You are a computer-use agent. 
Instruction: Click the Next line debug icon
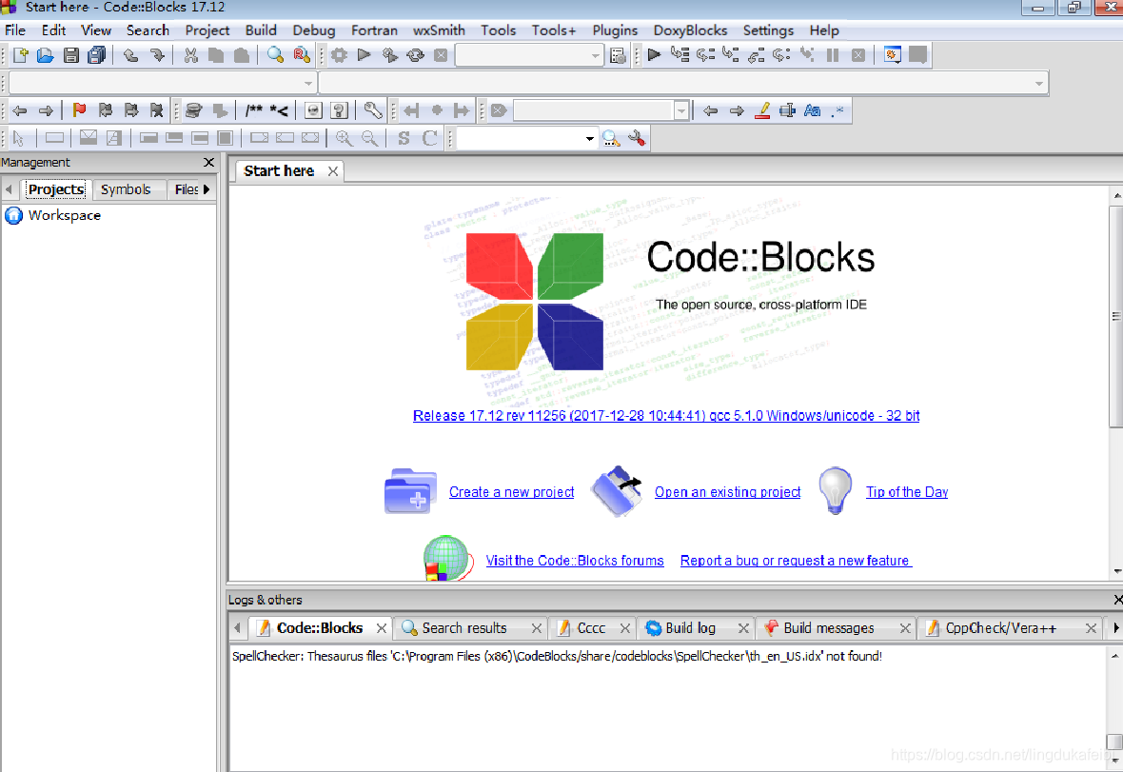pyautogui.click(x=705, y=55)
